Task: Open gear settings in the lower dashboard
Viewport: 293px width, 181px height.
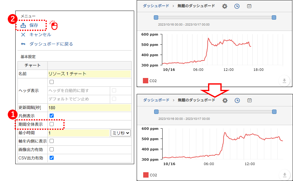Action: pos(225,100)
